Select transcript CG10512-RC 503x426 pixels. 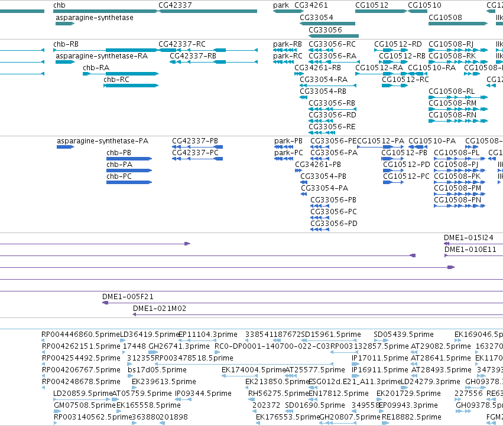point(405,80)
